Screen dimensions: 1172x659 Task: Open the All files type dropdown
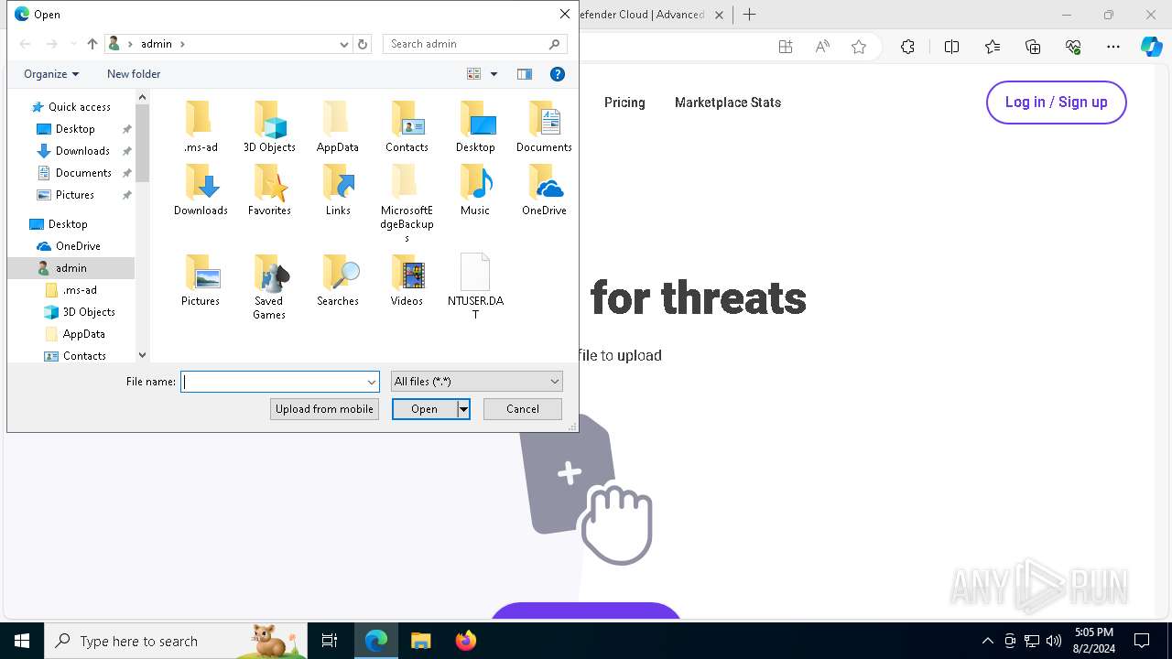[x=476, y=382]
